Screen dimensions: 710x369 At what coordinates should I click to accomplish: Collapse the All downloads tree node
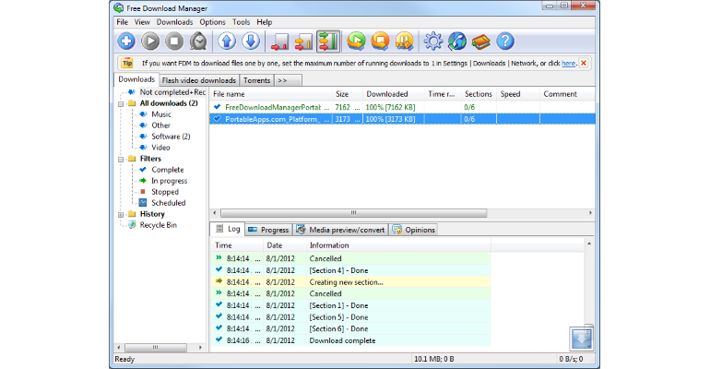click(121, 103)
